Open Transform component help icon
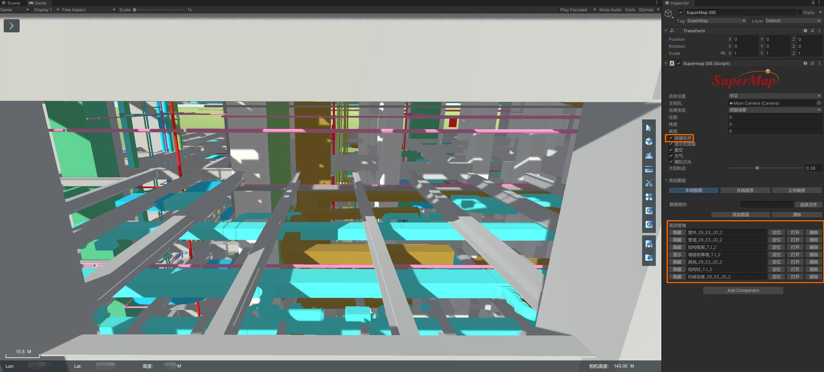The height and width of the screenshot is (372, 824). point(805,31)
